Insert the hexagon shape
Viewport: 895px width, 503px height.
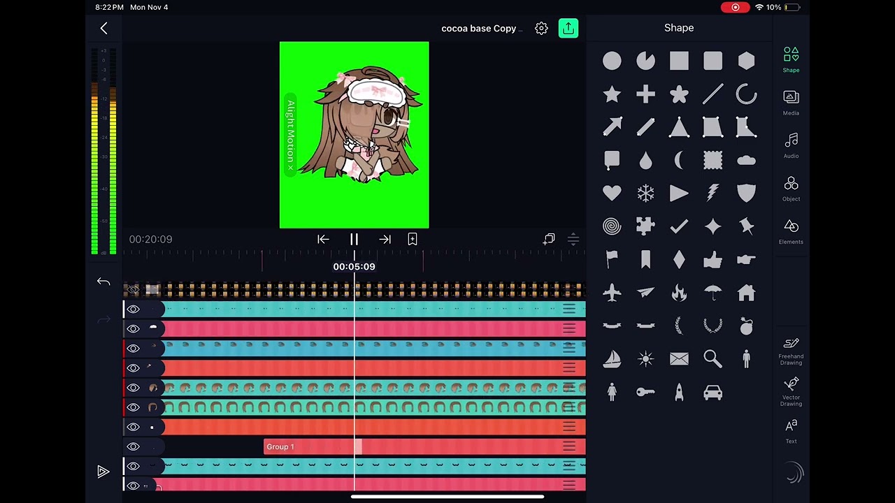coord(746,61)
